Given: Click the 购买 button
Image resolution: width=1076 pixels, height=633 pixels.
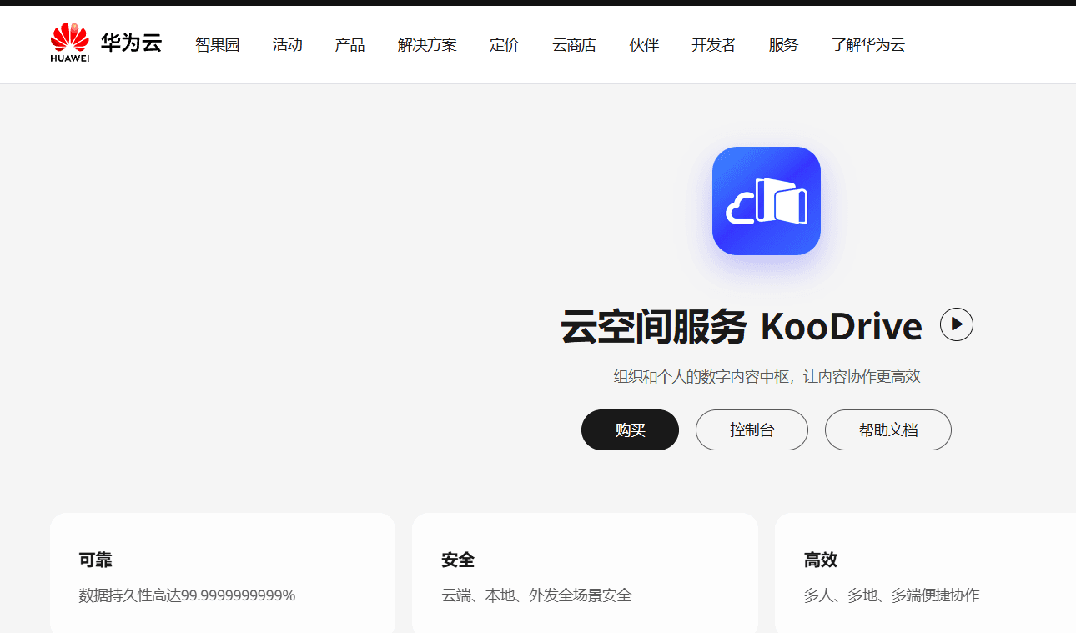Looking at the screenshot, I should coord(630,430).
